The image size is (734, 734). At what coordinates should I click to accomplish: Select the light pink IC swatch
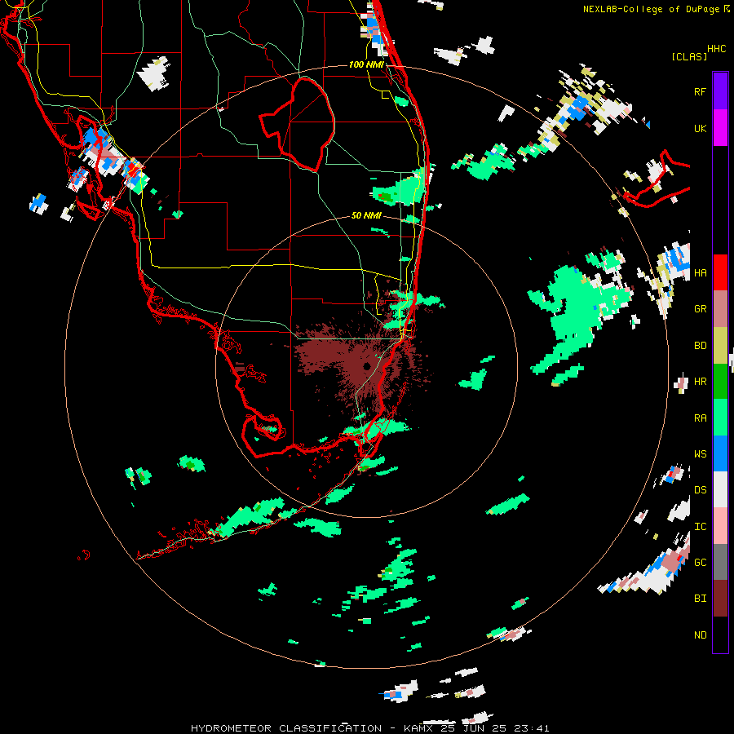coord(720,526)
